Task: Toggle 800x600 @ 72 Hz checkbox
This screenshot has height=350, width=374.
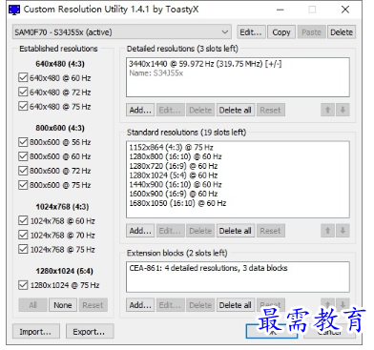Action: (x=23, y=171)
